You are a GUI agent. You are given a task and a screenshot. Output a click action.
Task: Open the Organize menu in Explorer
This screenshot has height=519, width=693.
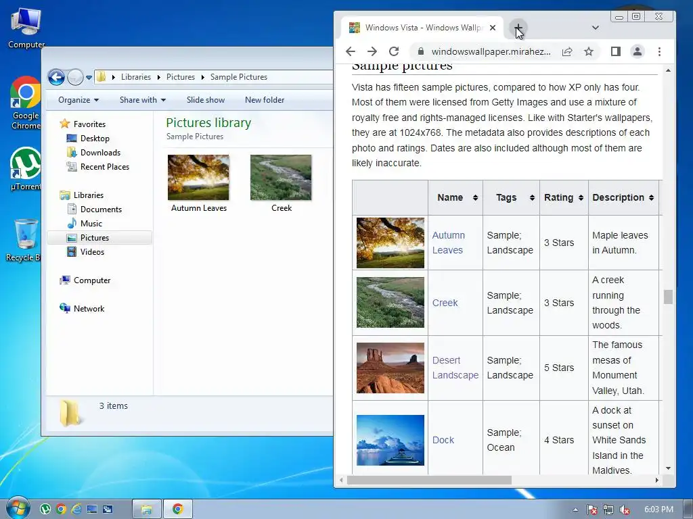[x=79, y=100]
